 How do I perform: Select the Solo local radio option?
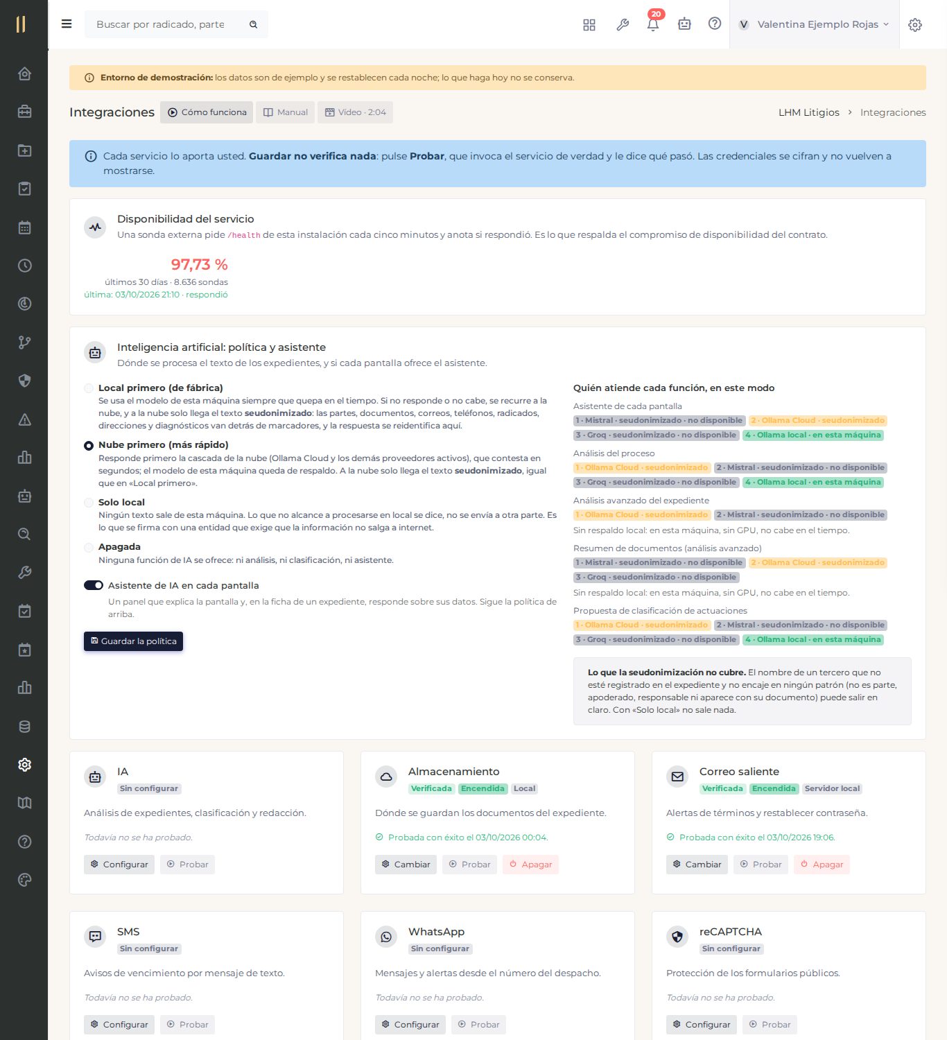pos(89,503)
